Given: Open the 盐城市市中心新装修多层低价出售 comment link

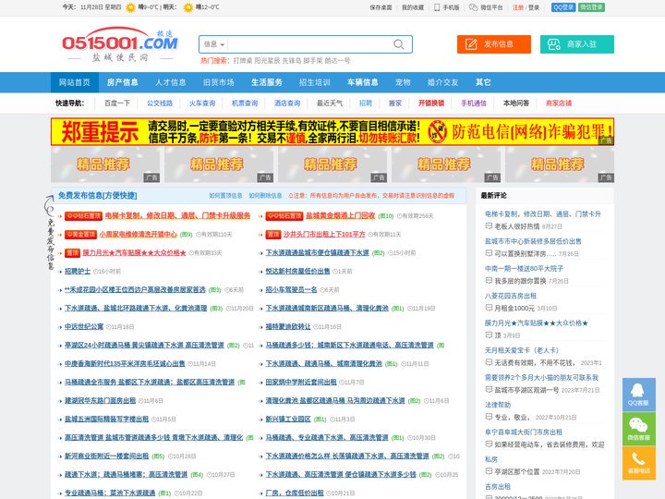Looking at the screenshot, I should 533,241.
